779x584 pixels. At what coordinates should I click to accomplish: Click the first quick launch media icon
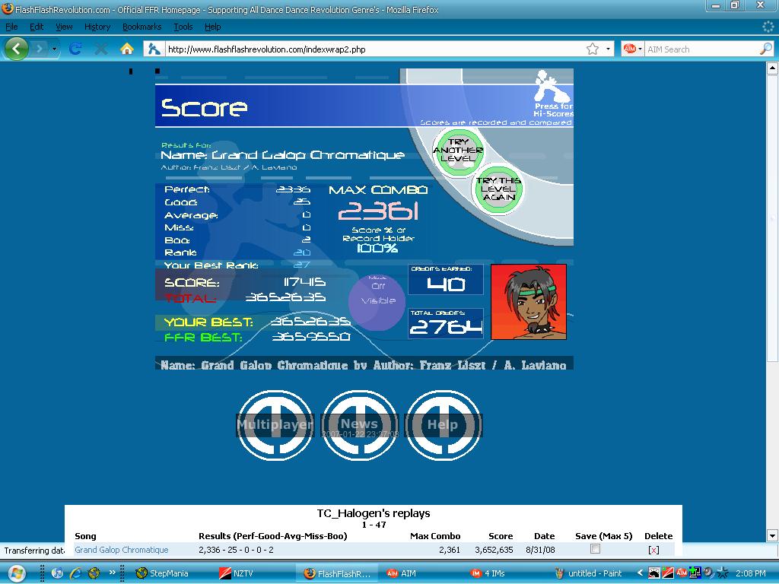coord(57,573)
